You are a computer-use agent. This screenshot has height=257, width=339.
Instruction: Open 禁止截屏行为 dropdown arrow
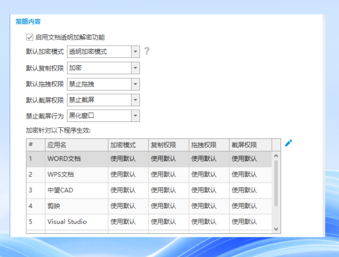click(135, 116)
